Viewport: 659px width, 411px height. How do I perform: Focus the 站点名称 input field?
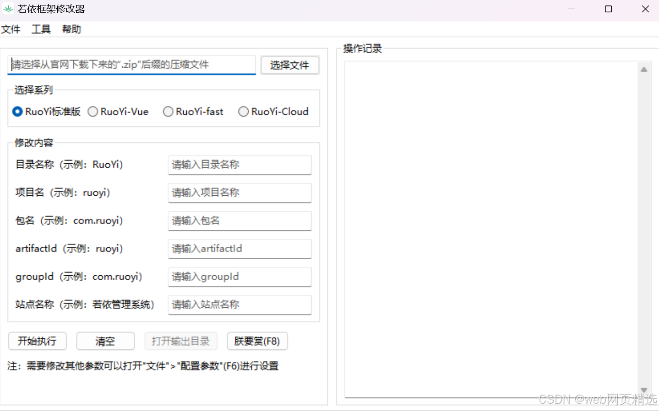tap(240, 304)
